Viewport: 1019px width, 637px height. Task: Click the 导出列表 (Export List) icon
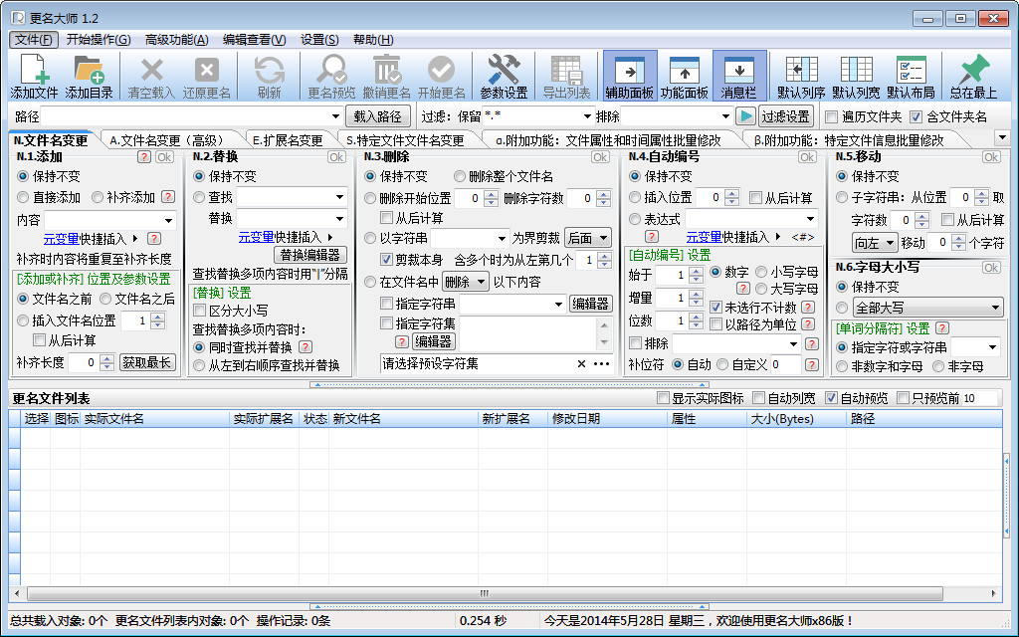pos(565,75)
